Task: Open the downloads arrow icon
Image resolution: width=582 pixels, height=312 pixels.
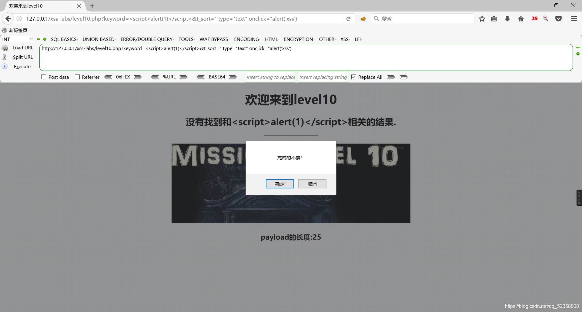Action: (x=507, y=19)
